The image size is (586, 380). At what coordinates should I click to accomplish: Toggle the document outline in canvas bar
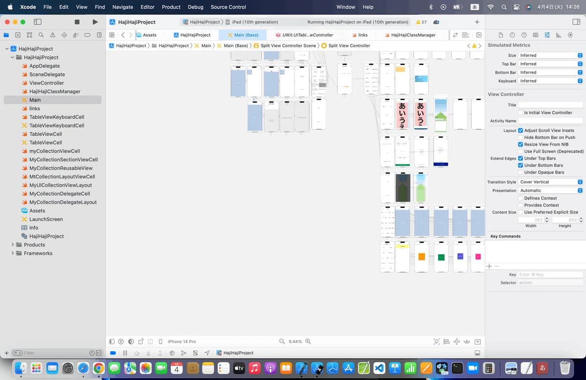(x=112, y=341)
